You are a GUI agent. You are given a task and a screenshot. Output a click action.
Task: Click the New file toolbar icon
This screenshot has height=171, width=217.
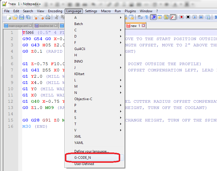[x=9, y=17]
